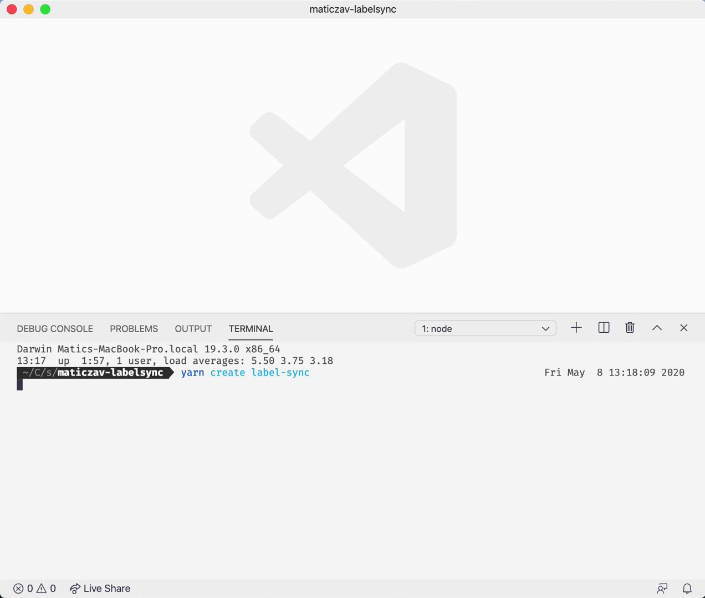Viewport: 705px width, 598px height.
Task: Click the 'yarn' command text in terminal
Action: pyautogui.click(x=193, y=373)
